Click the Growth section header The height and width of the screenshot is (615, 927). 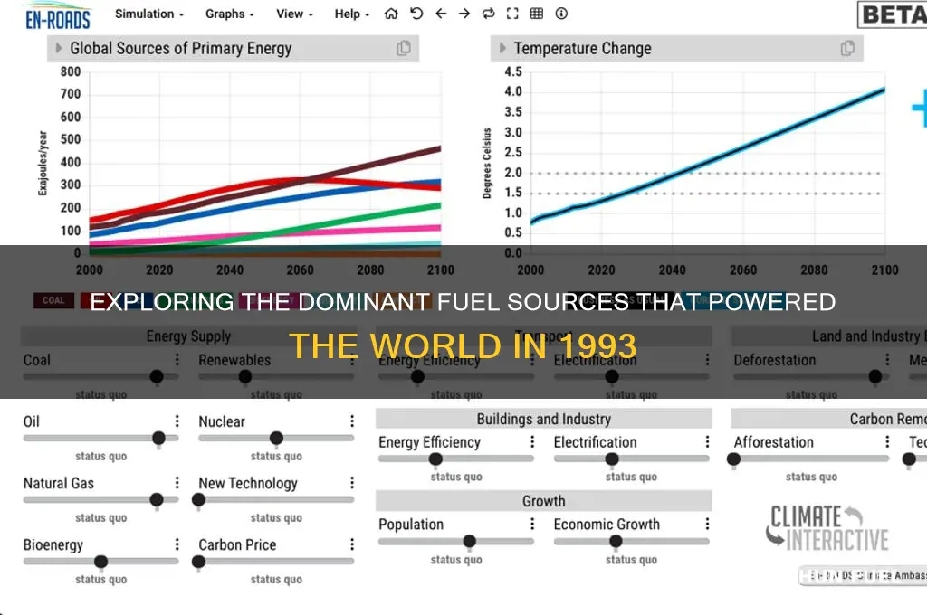pos(543,501)
